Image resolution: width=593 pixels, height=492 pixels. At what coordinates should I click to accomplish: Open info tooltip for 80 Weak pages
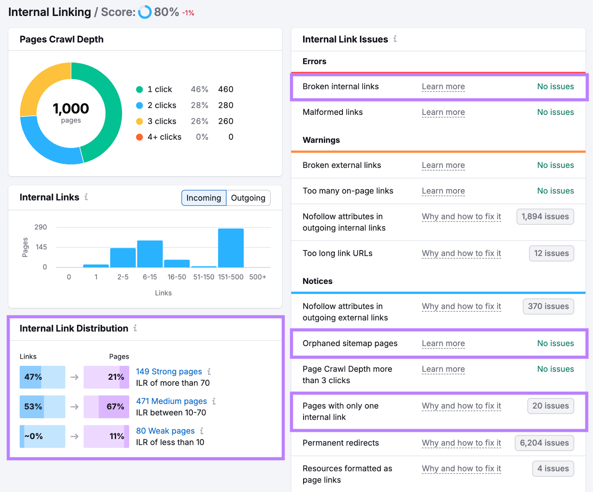click(x=202, y=431)
